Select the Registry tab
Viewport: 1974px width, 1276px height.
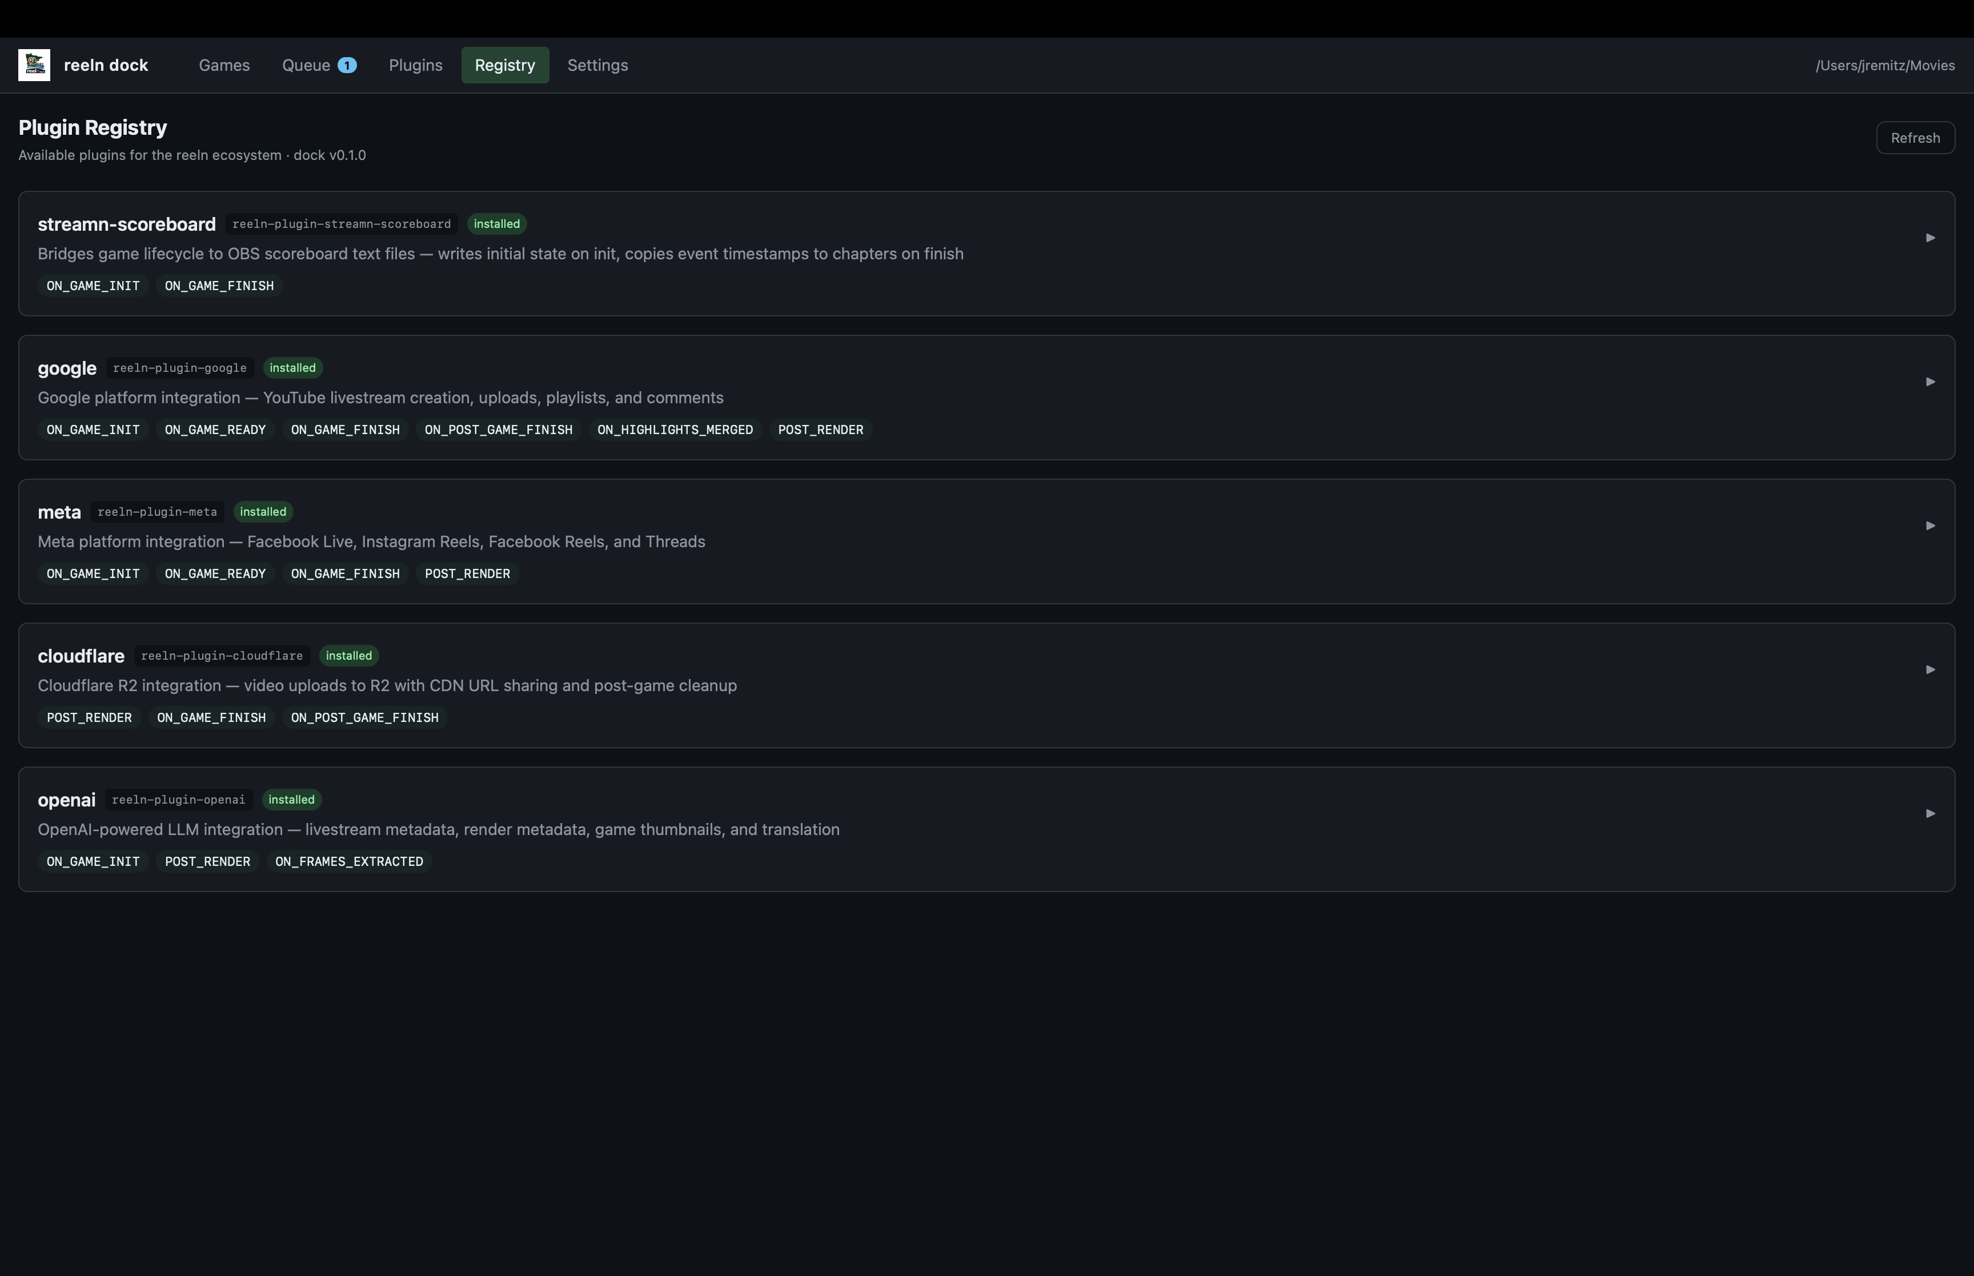tap(504, 65)
